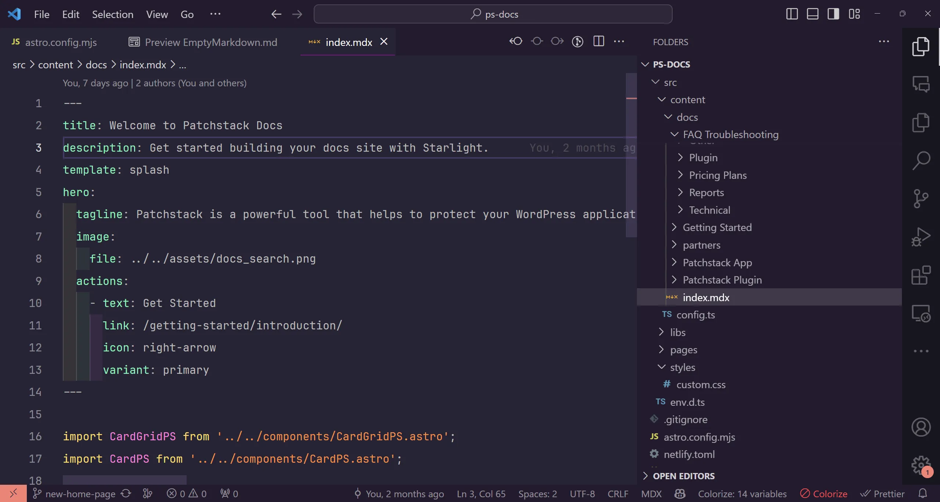This screenshot has height=502, width=940.
Task: Open Remote Explorer in activity bar
Action: pos(921,314)
